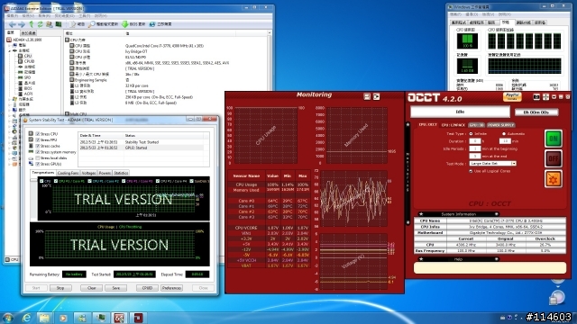Switch to Powers tab
The height and width of the screenshot is (324, 577).
click(x=105, y=173)
